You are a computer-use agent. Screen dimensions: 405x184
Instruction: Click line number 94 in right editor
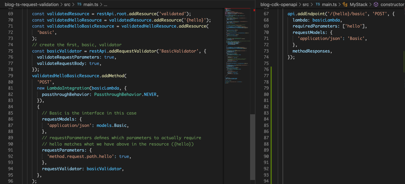(x=266, y=181)
